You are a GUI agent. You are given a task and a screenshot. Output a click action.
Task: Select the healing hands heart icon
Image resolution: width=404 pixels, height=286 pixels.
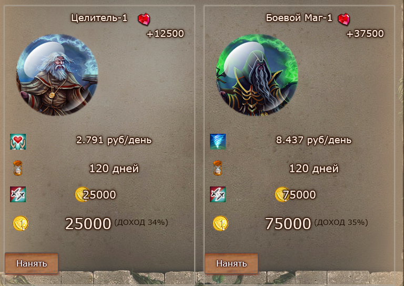click(x=18, y=142)
